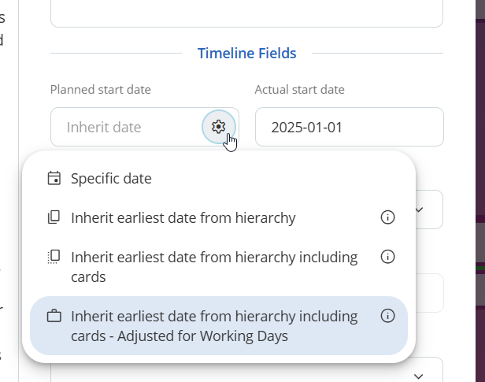Image resolution: width=485 pixels, height=382 pixels.
Task: Show info for hierarchy including cards option
Action: tap(387, 257)
